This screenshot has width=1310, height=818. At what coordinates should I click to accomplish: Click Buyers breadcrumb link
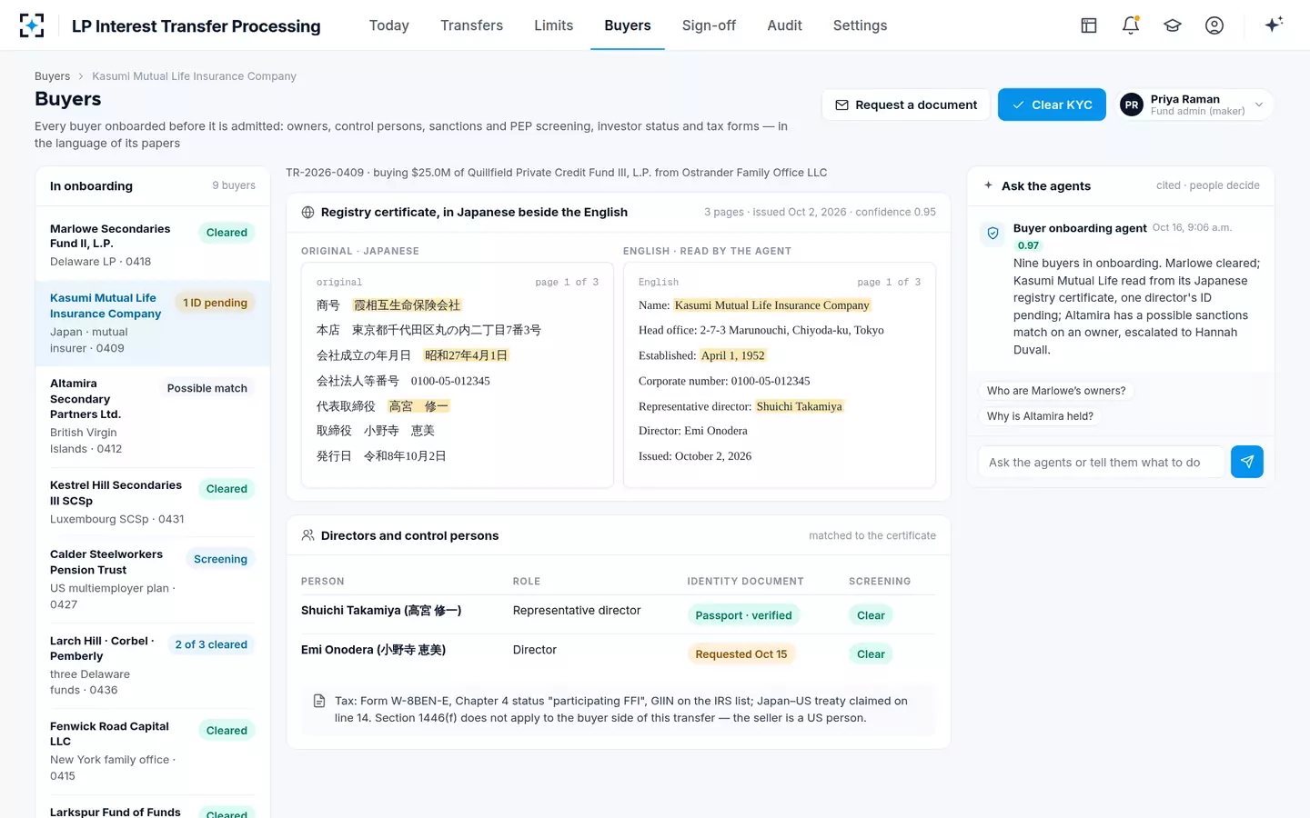[52, 76]
